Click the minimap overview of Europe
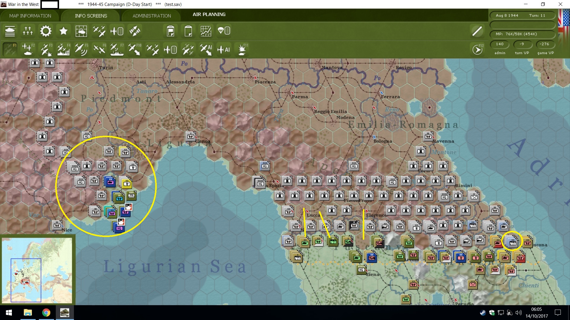 (x=37, y=270)
